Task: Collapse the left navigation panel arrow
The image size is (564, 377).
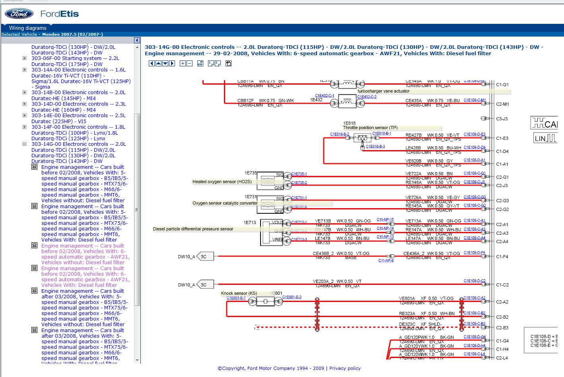Action: pos(137,40)
